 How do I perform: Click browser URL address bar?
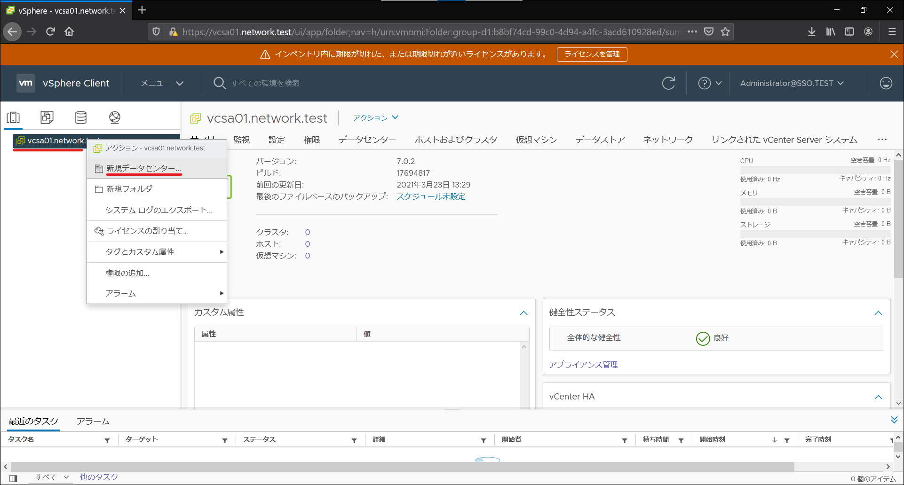pyautogui.click(x=431, y=32)
